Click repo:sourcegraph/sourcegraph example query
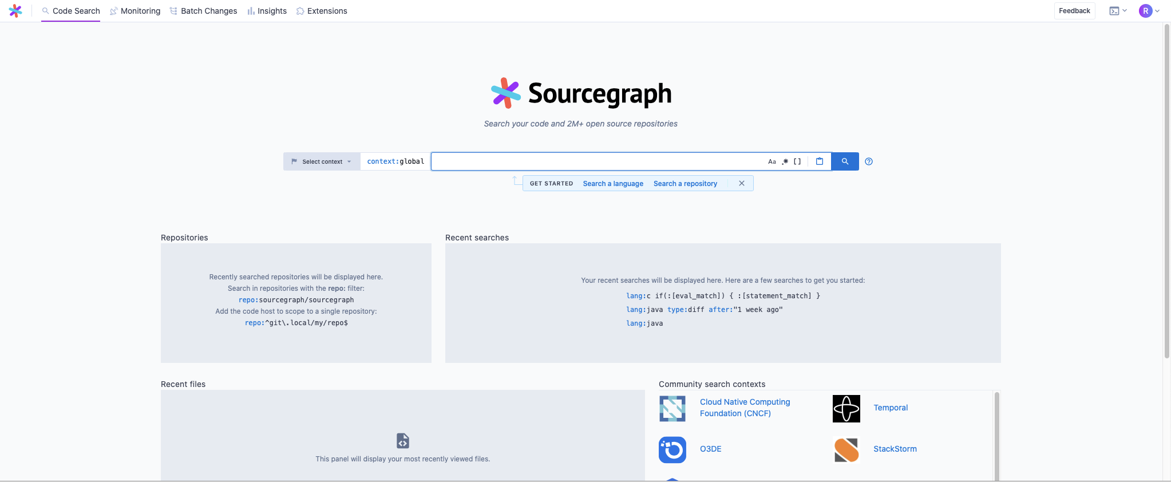 296,300
